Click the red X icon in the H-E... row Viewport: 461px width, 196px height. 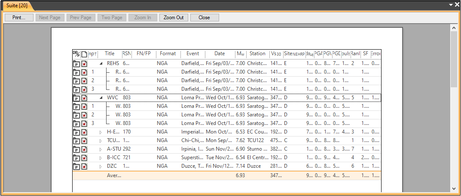pyautogui.click(x=84, y=132)
